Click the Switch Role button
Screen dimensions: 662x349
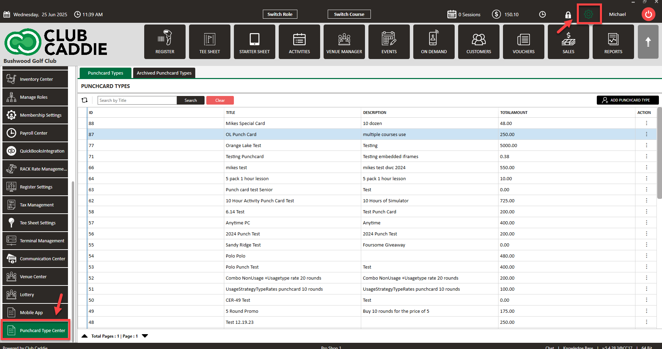pyautogui.click(x=280, y=14)
